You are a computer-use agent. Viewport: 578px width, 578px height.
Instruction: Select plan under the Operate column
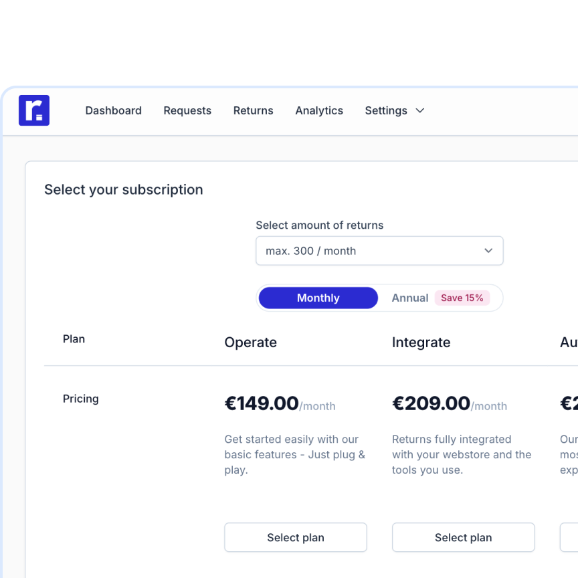pos(295,537)
